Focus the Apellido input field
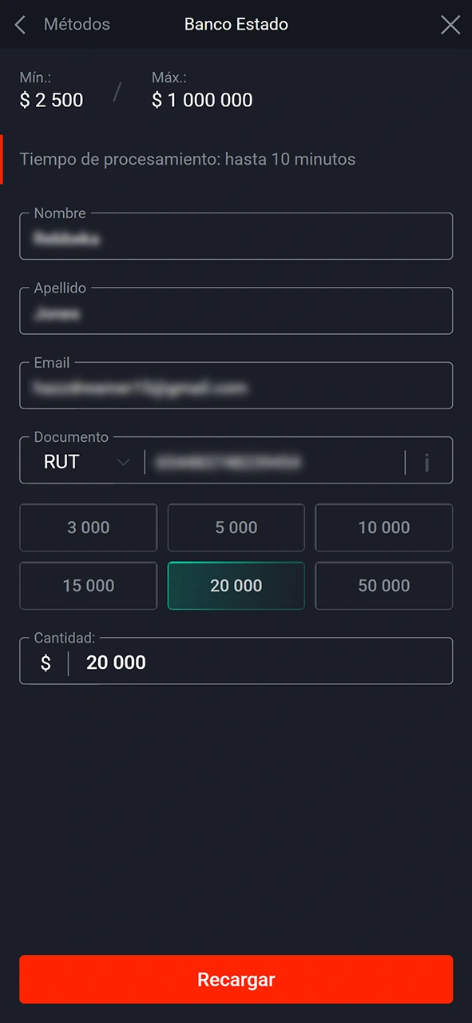This screenshot has height=1023, width=472. click(x=236, y=310)
